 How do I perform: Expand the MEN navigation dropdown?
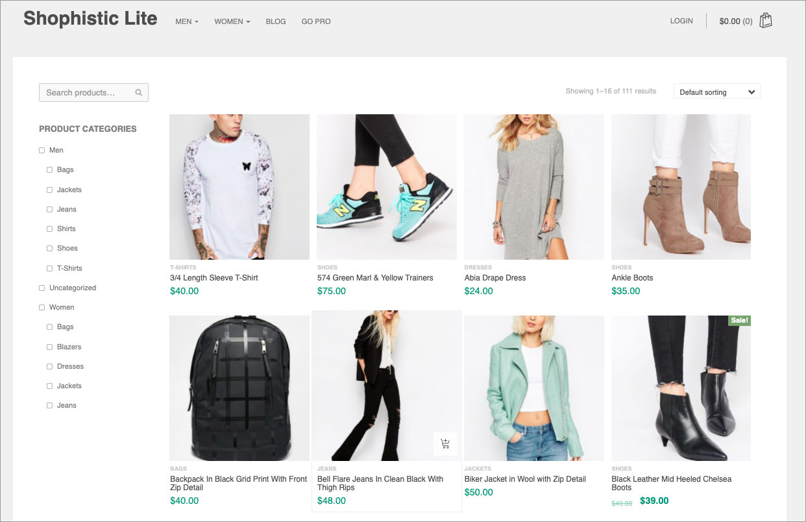tap(186, 21)
